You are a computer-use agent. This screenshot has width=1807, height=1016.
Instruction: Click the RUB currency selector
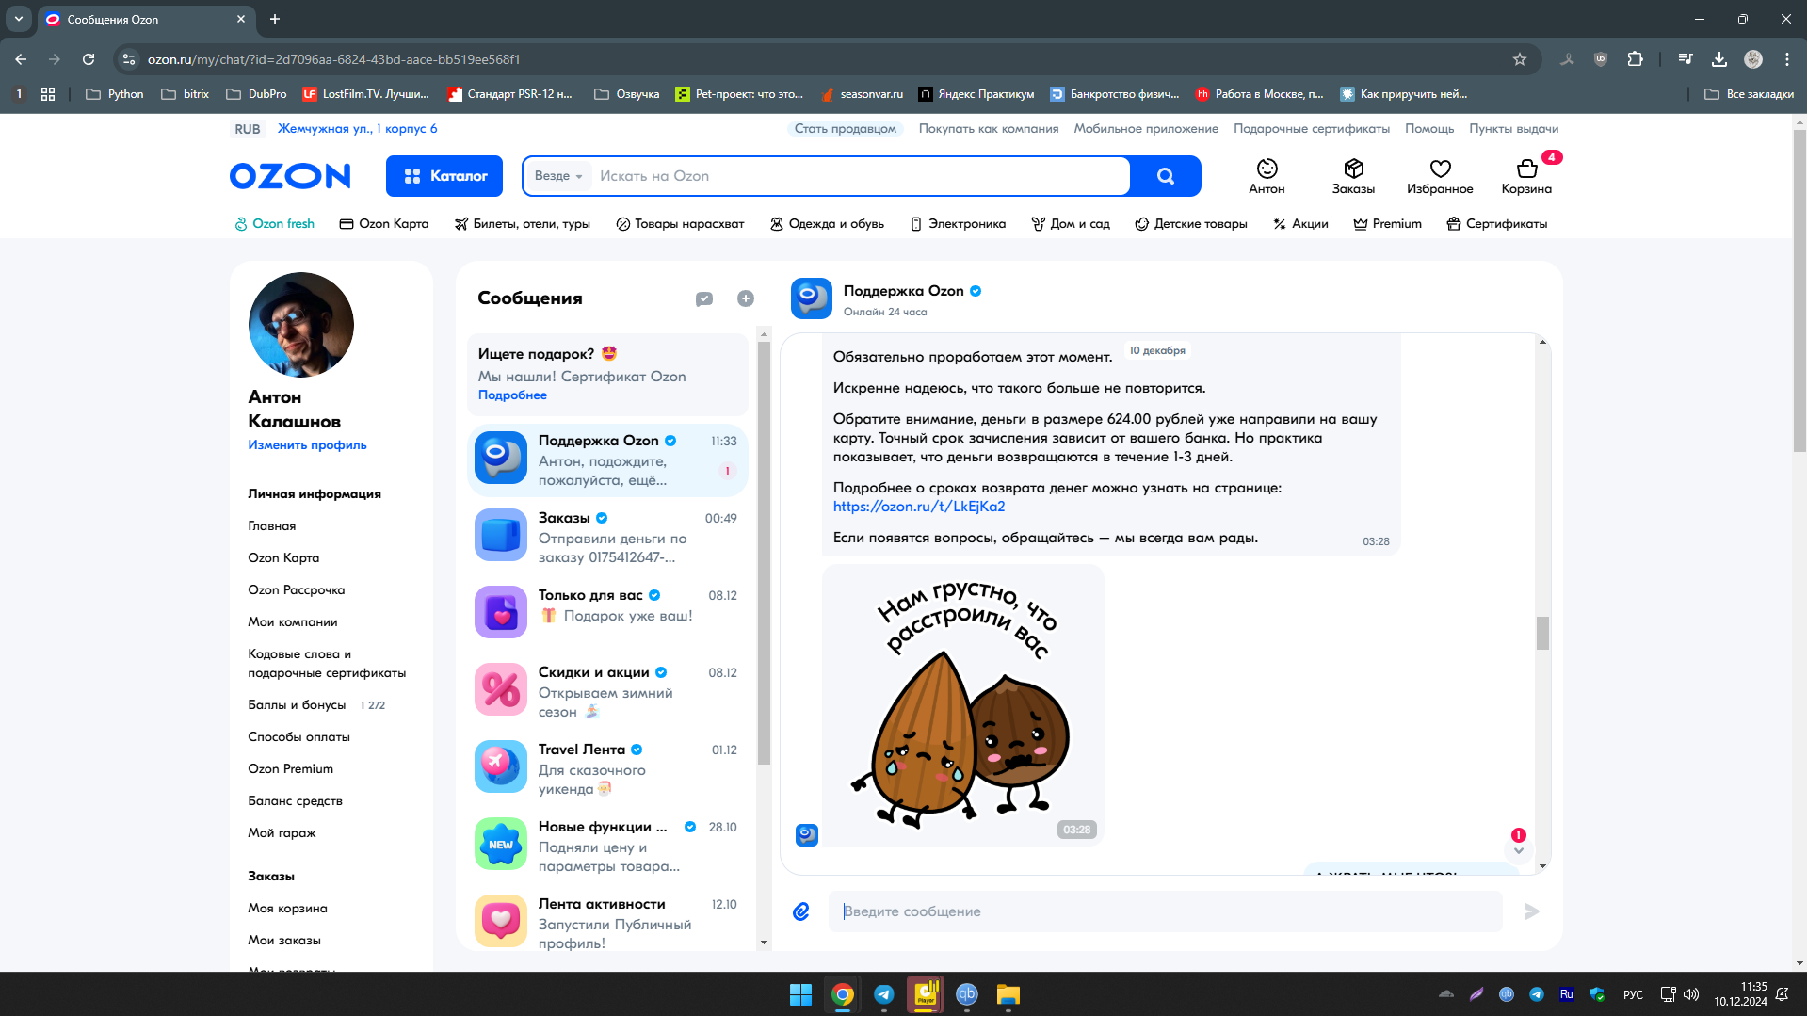tap(248, 129)
